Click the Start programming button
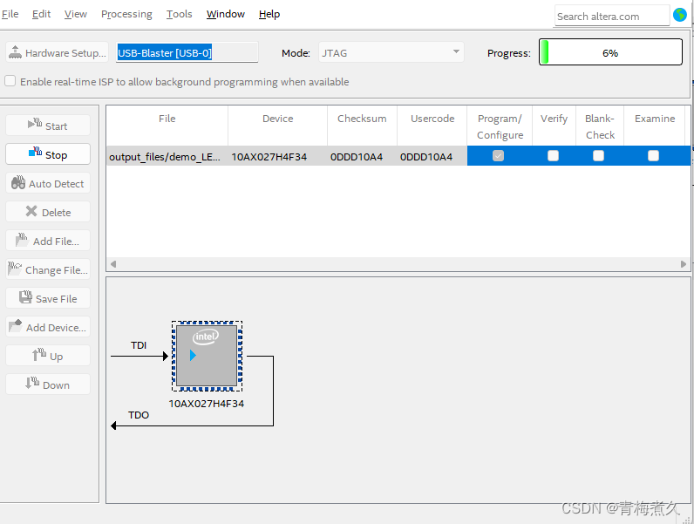 pyautogui.click(x=48, y=126)
